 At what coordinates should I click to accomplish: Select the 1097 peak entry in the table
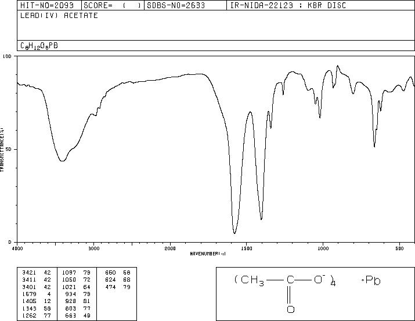click(76, 273)
